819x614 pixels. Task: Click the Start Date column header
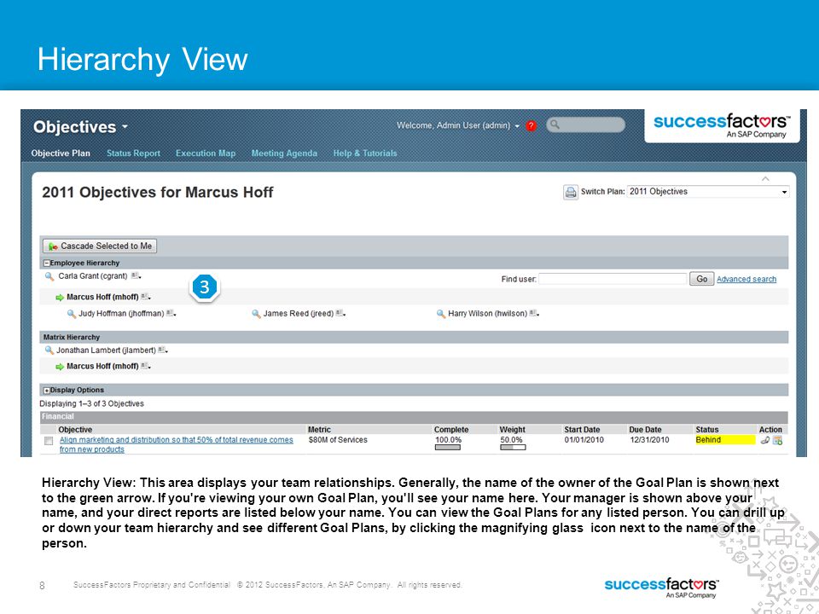click(x=582, y=430)
